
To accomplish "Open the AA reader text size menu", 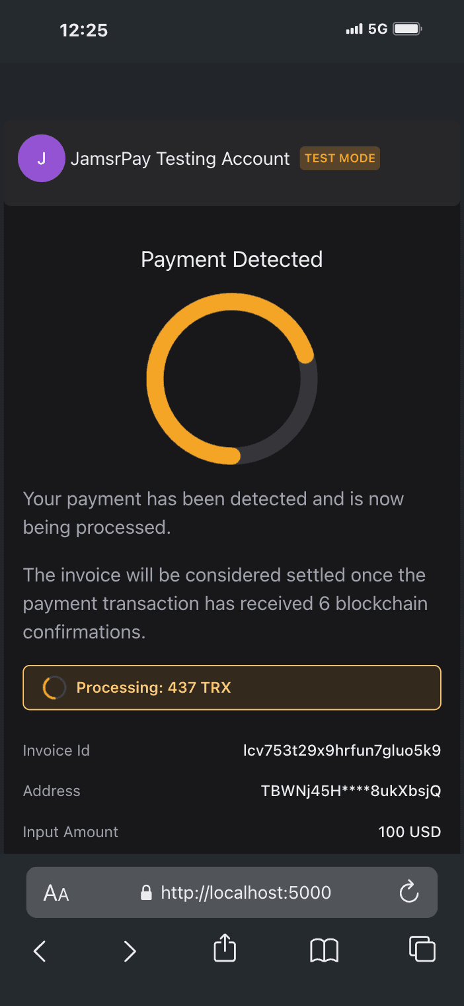I will (56, 893).
